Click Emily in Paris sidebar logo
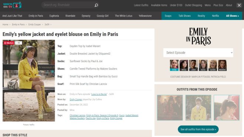This screenshot has width=244, height=137. point(199,37)
